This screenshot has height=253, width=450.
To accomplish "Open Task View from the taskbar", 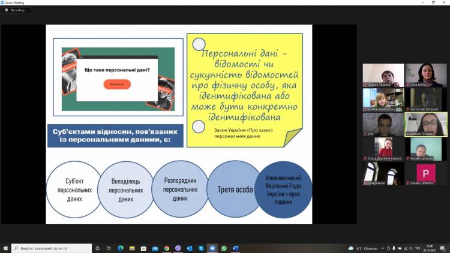I will point(108,248).
